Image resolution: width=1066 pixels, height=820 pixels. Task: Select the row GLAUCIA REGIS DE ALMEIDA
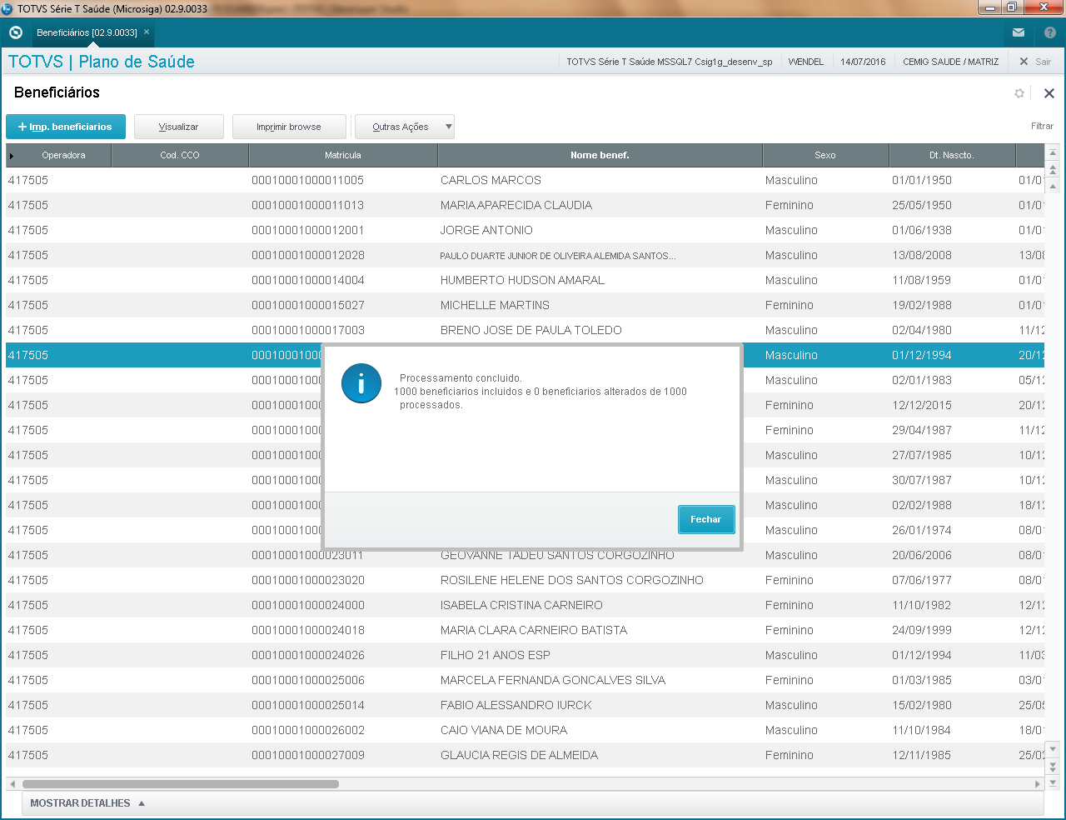(526, 755)
